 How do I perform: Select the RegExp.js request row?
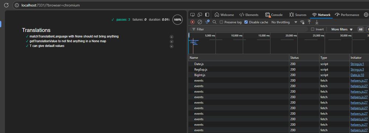point(279,69)
